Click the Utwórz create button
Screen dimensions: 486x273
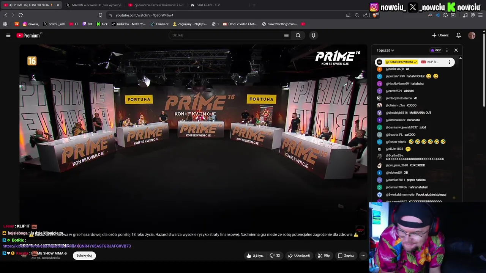click(x=440, y=35)
